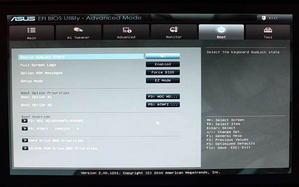299x187 pixels.
Task: Open Boot Option #1 P3: WDC dropdown
Action: [162, 97]
